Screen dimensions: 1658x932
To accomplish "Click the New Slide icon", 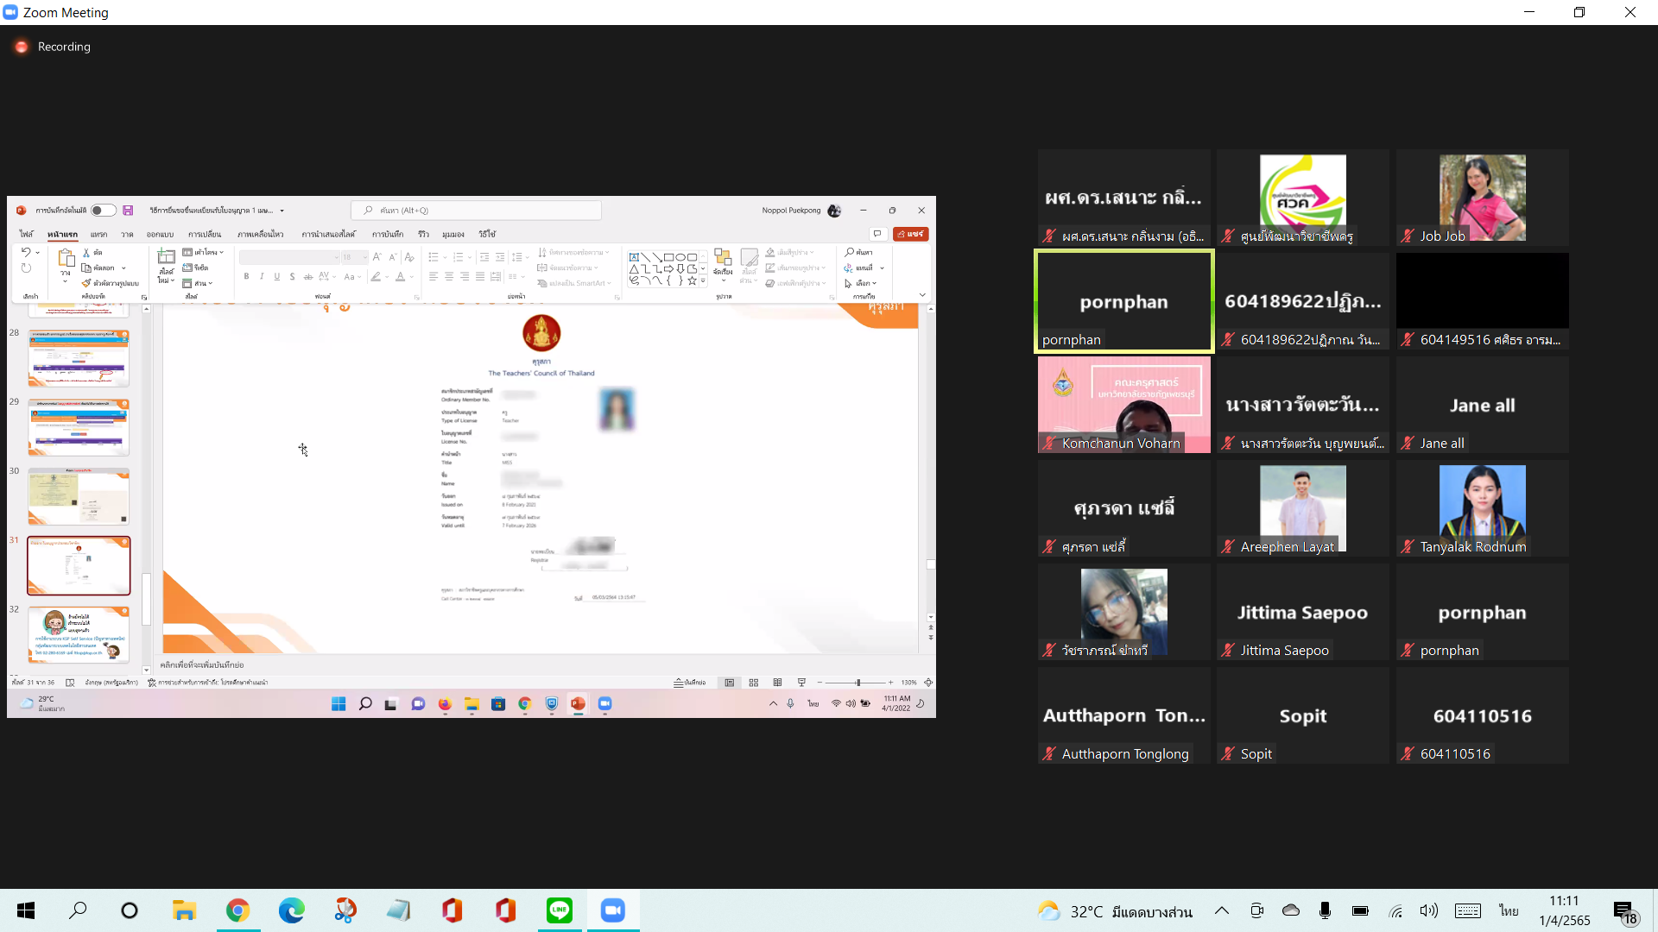I will tap(166, 257).
